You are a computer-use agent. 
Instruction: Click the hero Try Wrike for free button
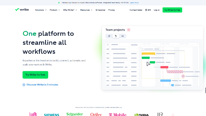point(35,75)
